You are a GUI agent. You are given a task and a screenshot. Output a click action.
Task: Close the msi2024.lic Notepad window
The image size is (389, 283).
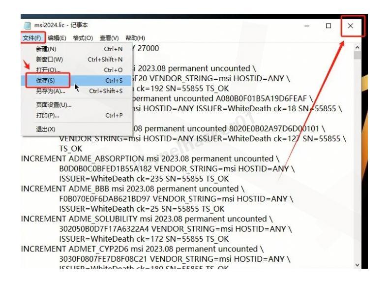tap(350, 26)
